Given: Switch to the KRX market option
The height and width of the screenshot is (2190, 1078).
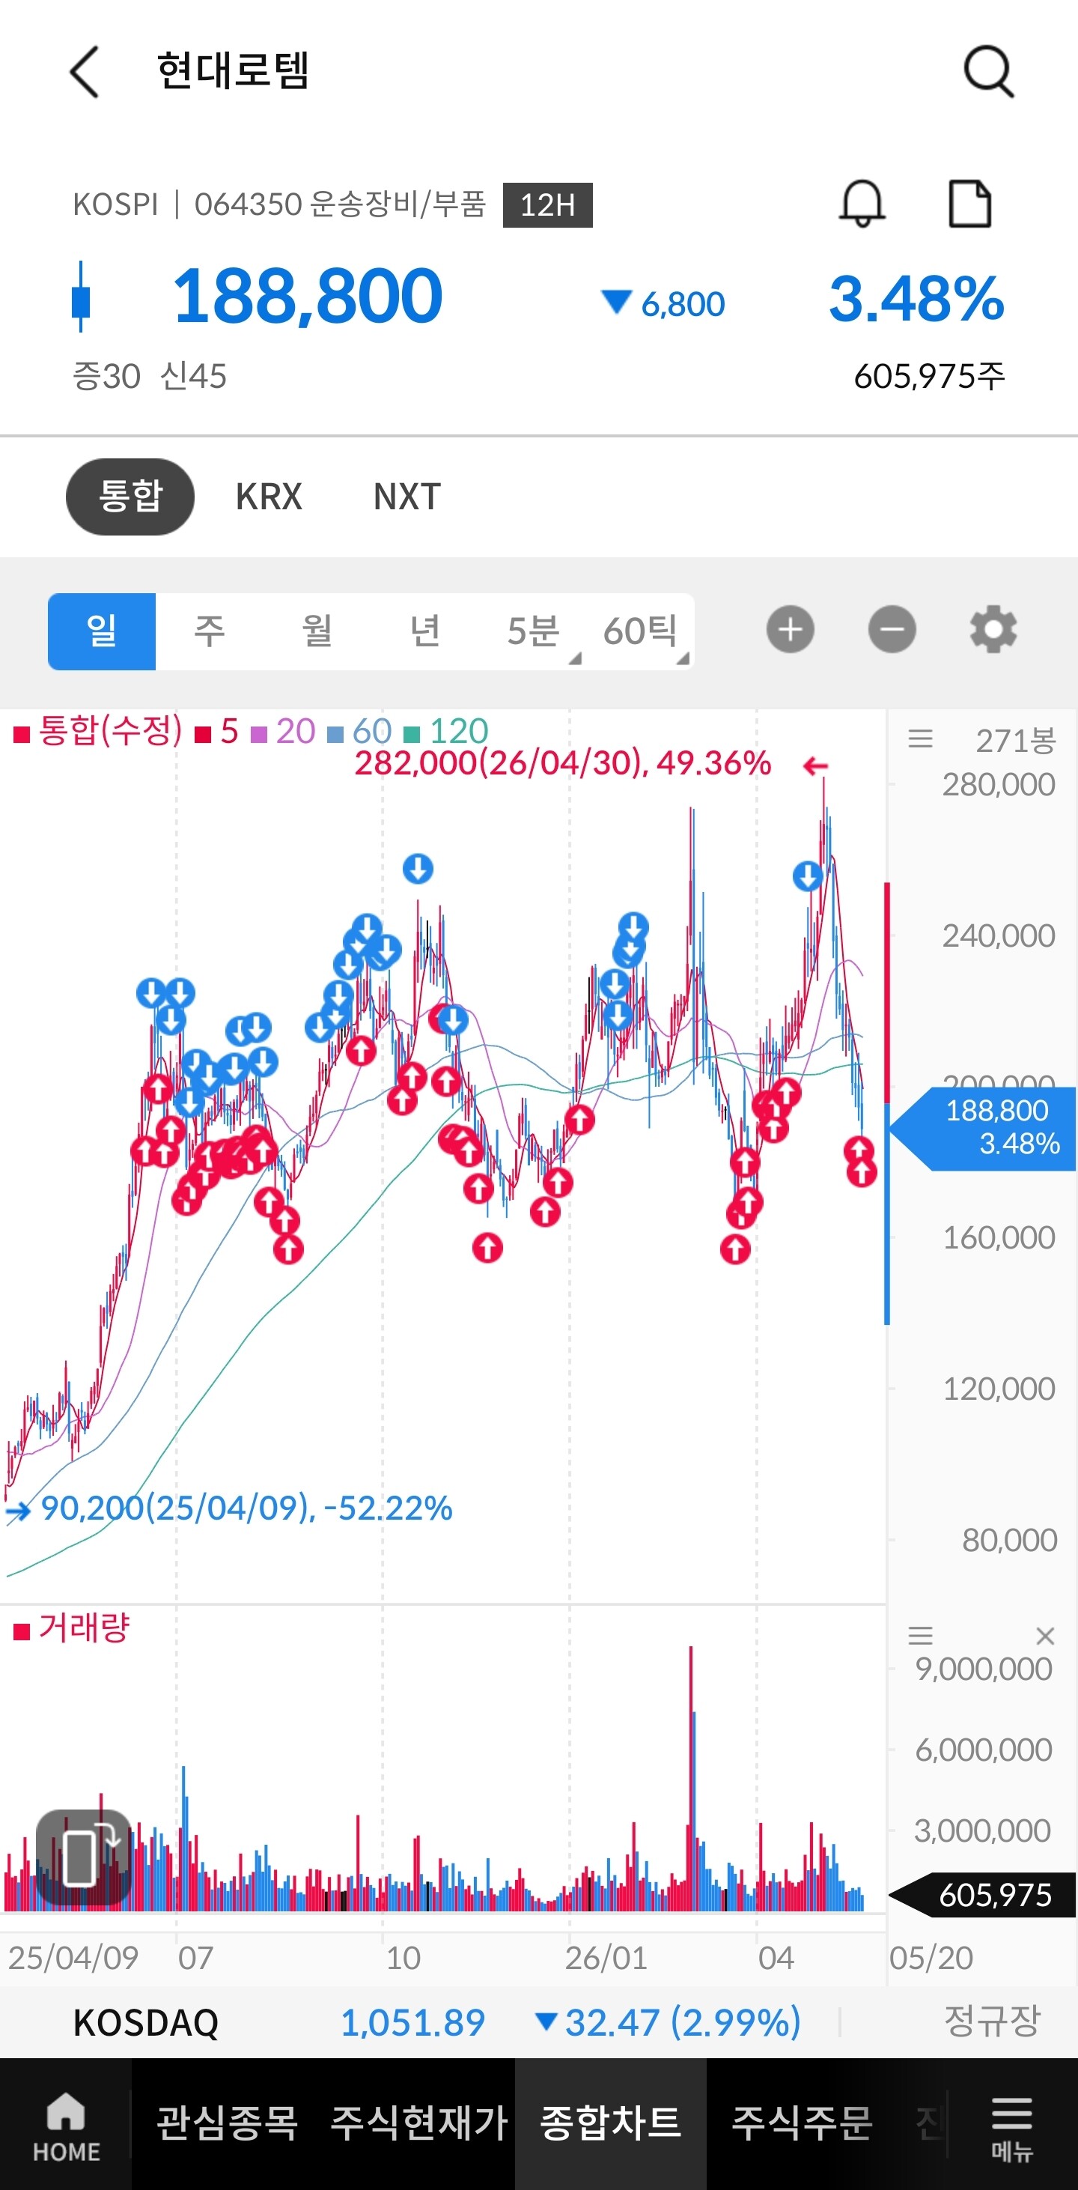Looking at the screenshot, I should coord(269,497).
